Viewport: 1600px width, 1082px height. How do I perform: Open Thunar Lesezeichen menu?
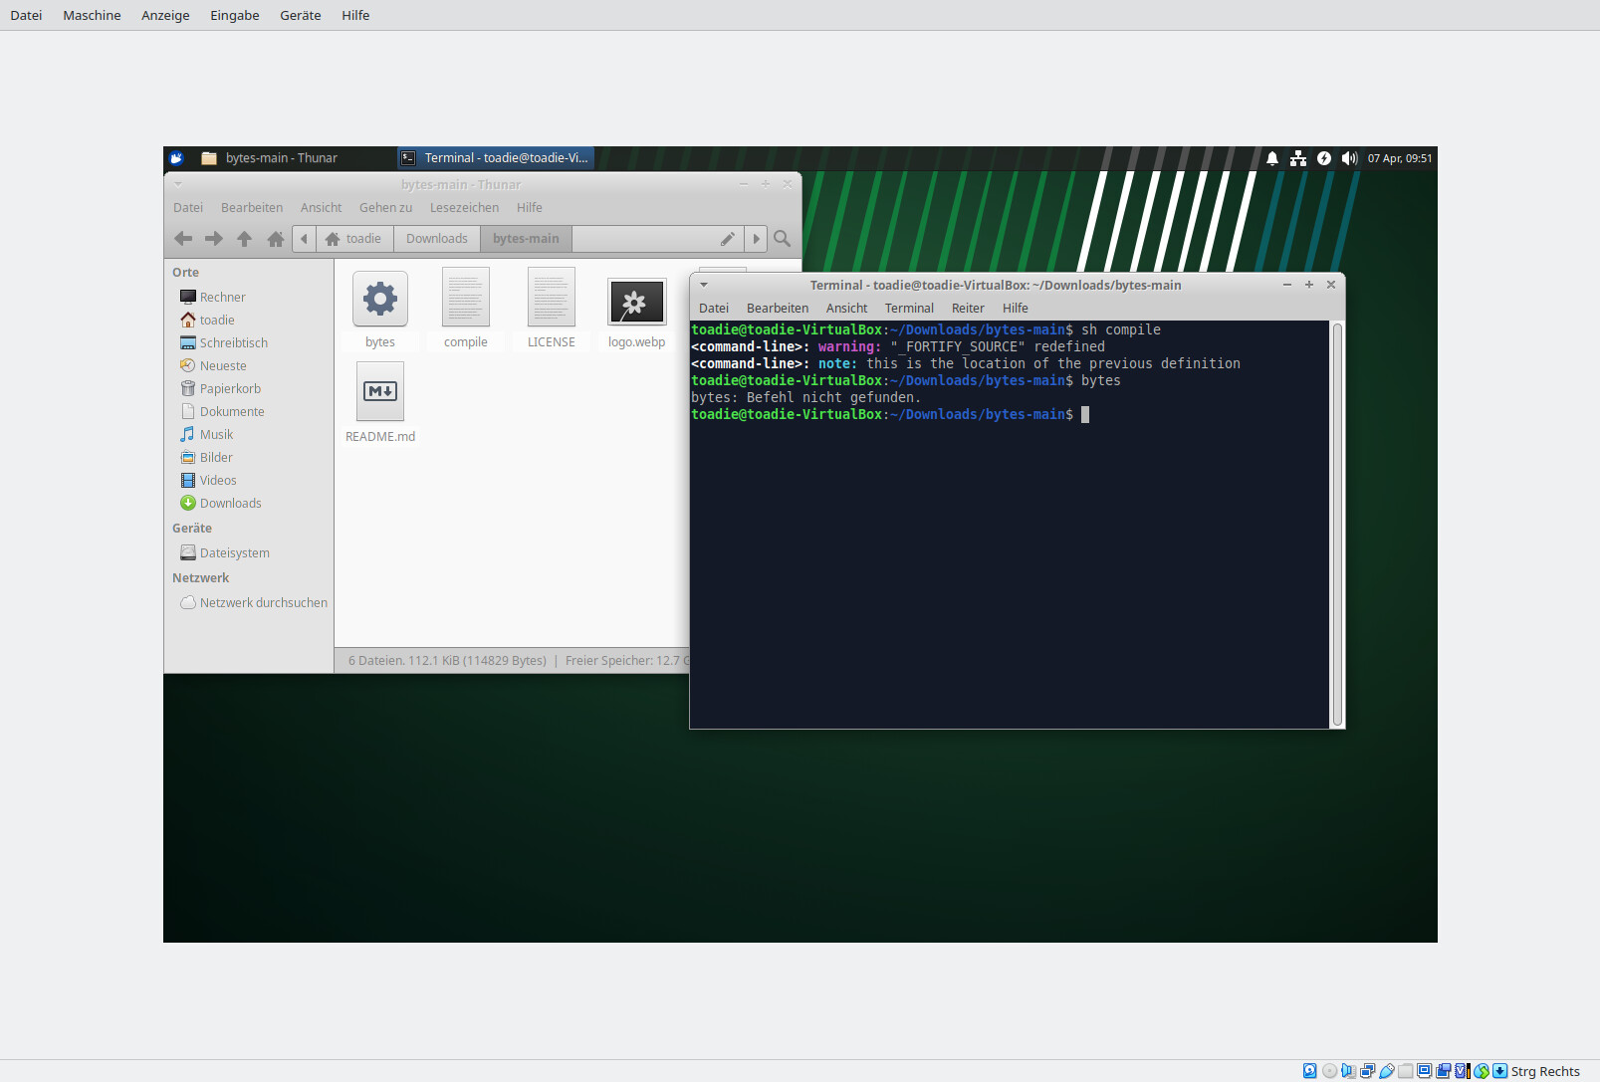[x=464, y=207]
